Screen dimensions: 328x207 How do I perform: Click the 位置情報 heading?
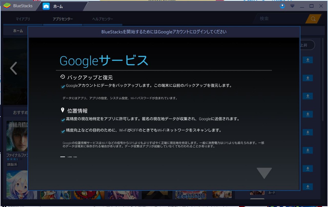pyautogui.click(x=77, y=111)
